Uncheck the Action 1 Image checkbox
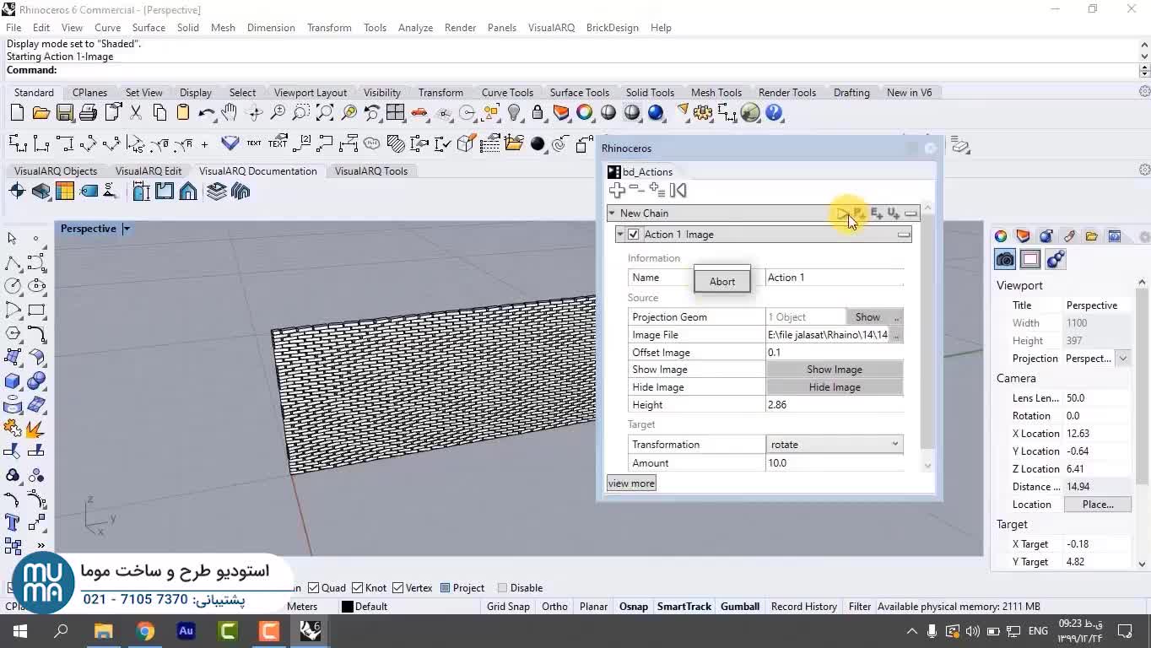Image resolution: width=1151 pixels, height=648 pixels. (x=634, y=235)
